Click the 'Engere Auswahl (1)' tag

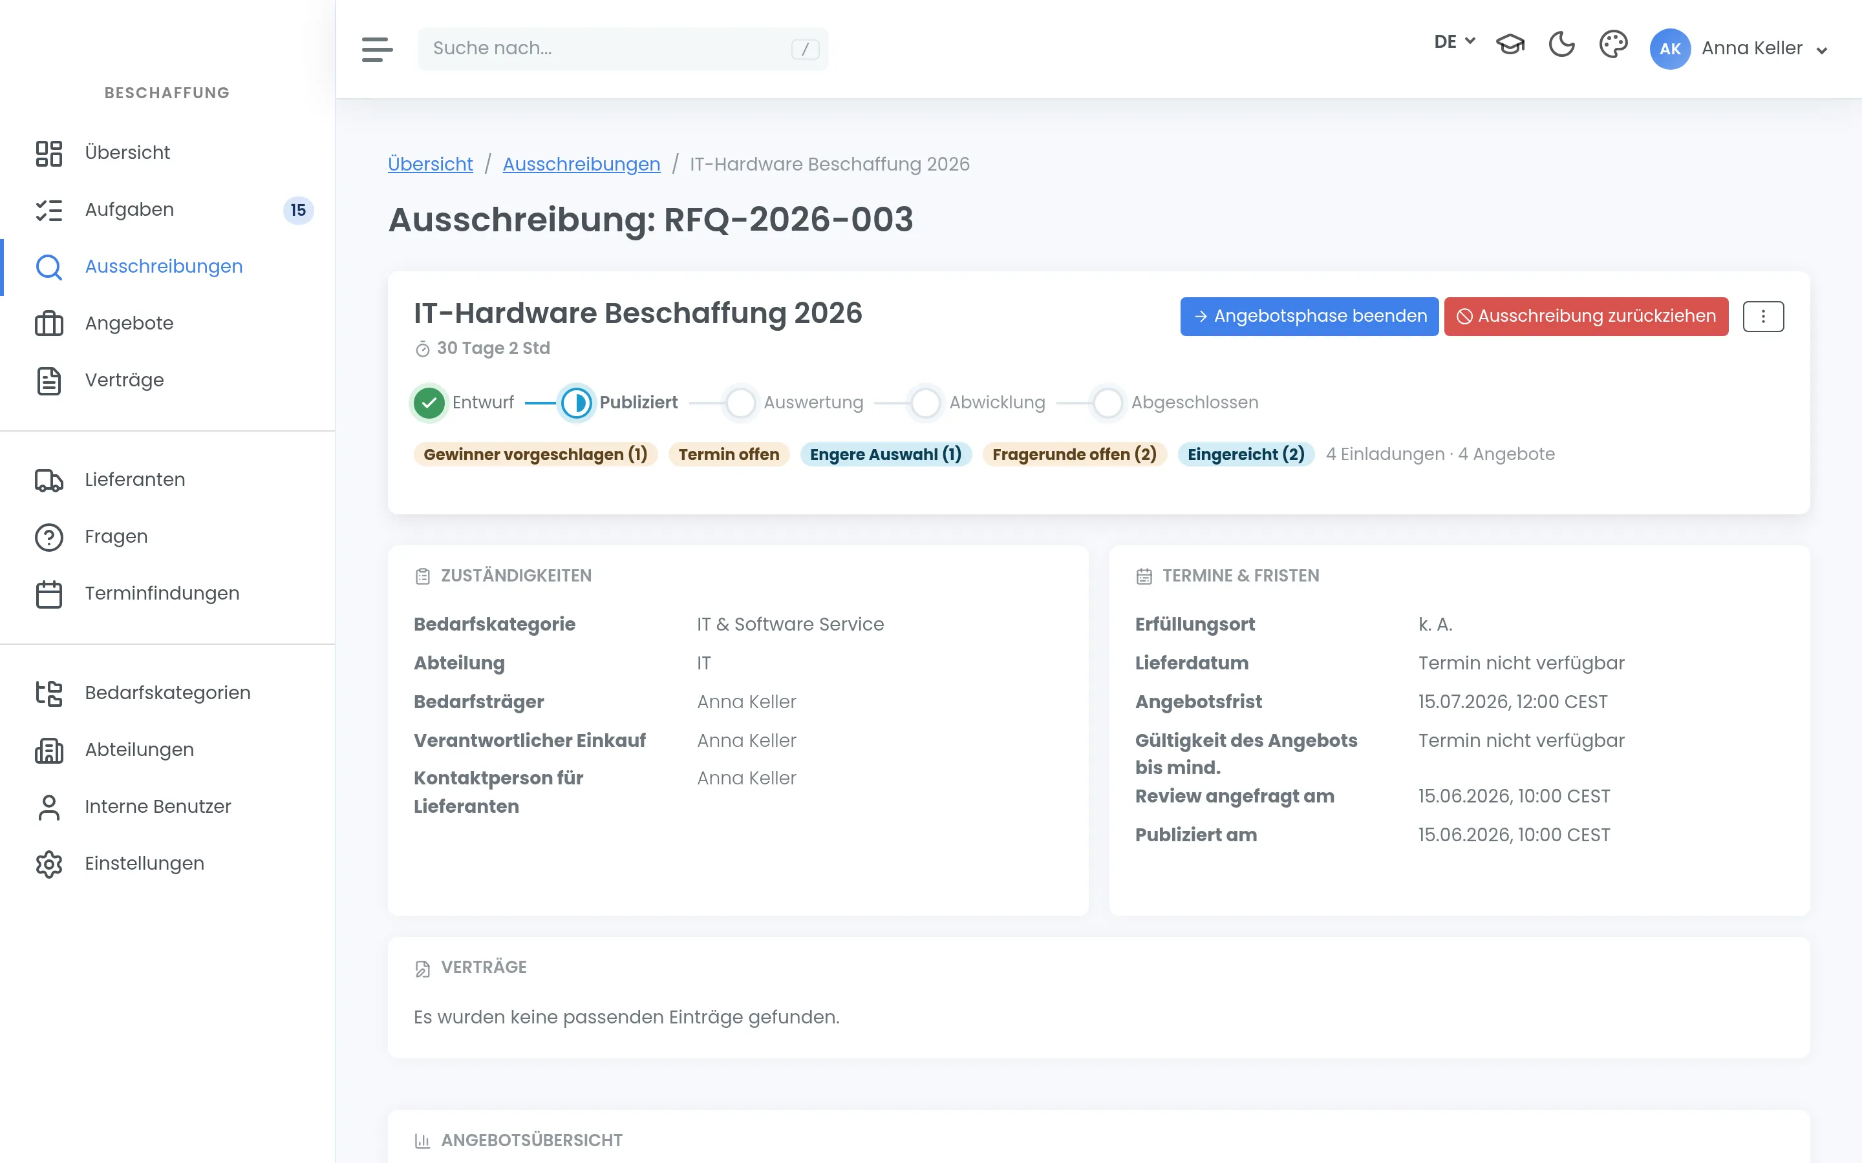coord(886,455)
